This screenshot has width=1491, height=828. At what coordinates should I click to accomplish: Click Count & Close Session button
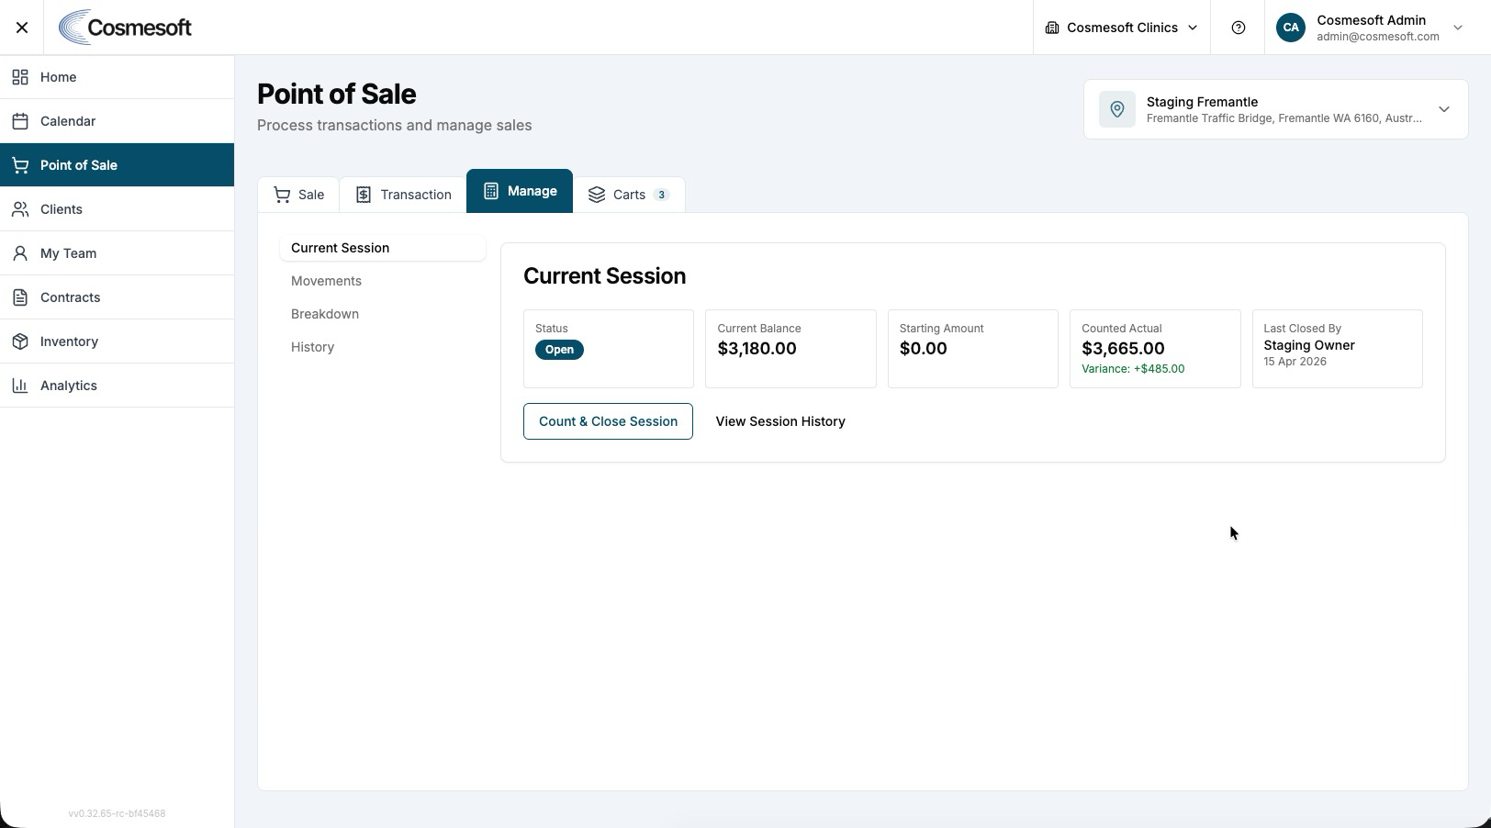(x=608, y=421)
